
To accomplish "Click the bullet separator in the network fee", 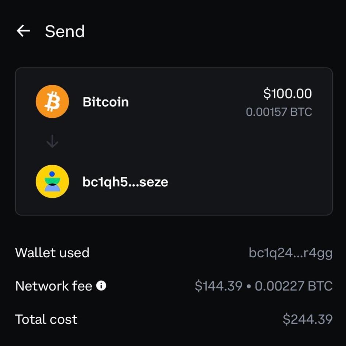I will pos(249,286).
